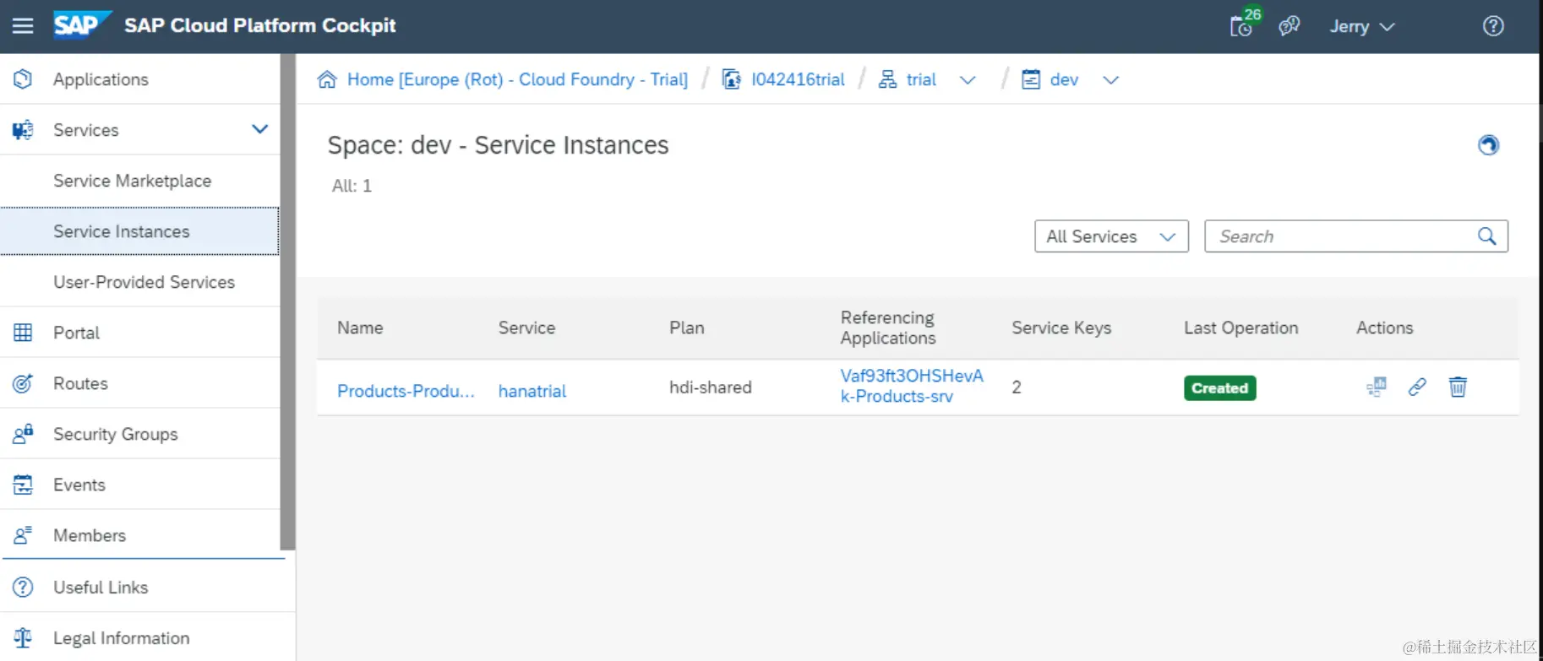Click the I042416trial account icon
The width and height of the screenshot is (1543, 661).
(731, 79)
